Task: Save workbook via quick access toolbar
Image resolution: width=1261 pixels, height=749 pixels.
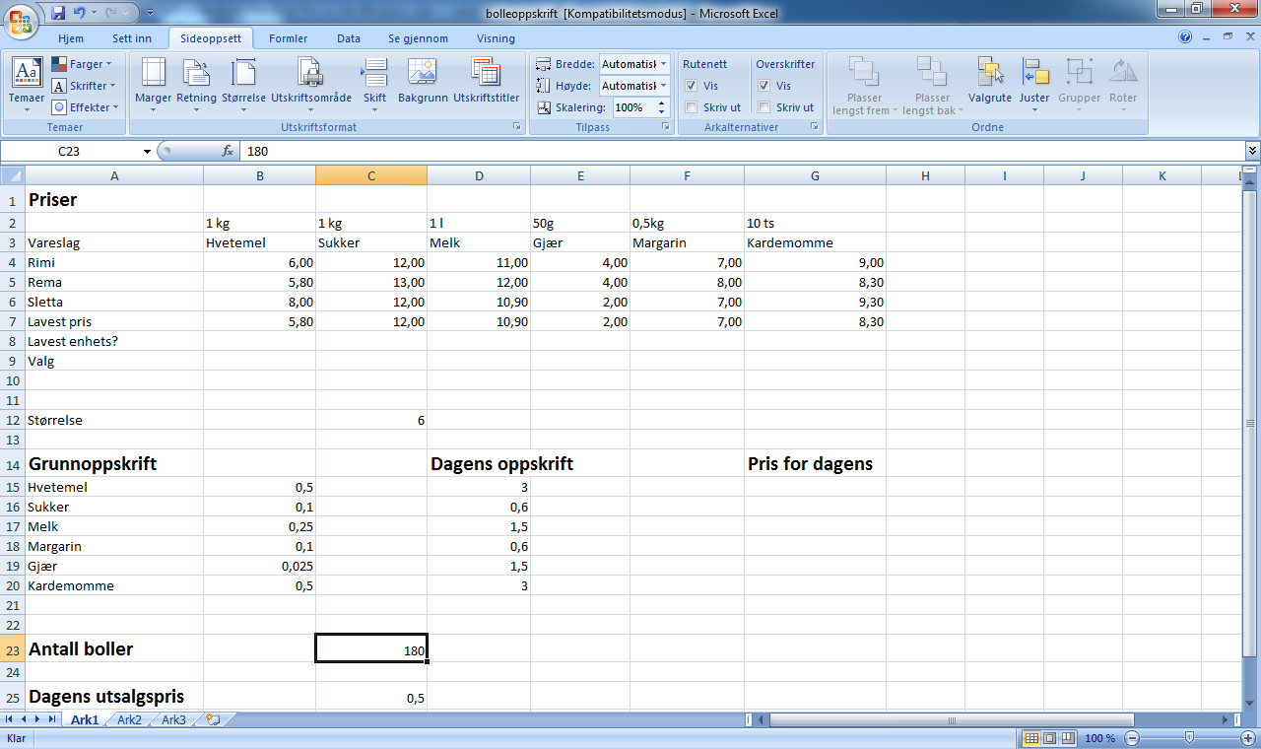Action: pyautogui.click(x=58, y=13)
